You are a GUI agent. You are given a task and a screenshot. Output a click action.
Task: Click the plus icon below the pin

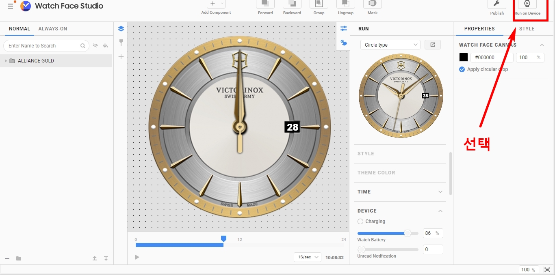(x=121, y=57)
